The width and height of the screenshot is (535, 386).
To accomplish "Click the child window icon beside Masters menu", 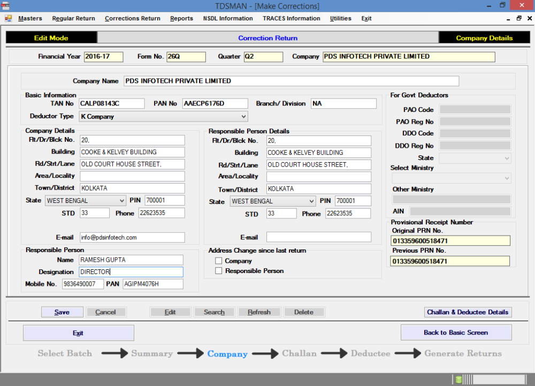I will (7, 18).
